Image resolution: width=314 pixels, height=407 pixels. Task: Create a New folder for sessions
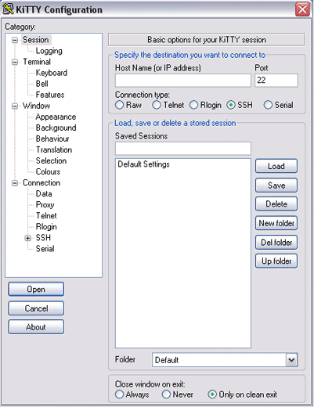(x=276, y=223)
